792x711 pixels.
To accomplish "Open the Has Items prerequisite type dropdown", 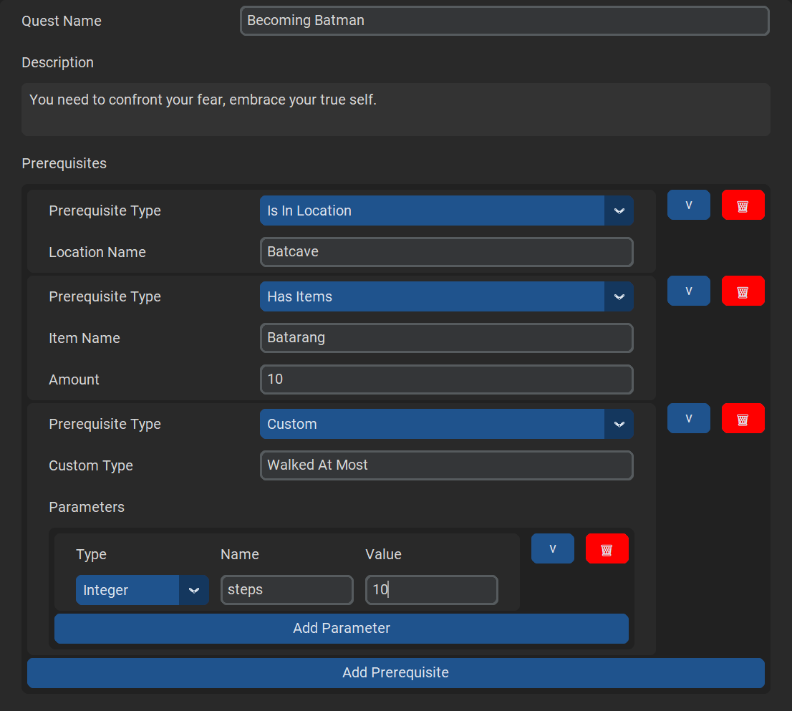I will 446,296.
